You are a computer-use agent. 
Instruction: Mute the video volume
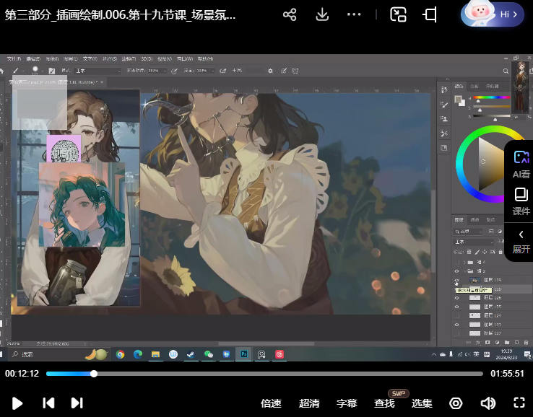click(x=488, y=403)
